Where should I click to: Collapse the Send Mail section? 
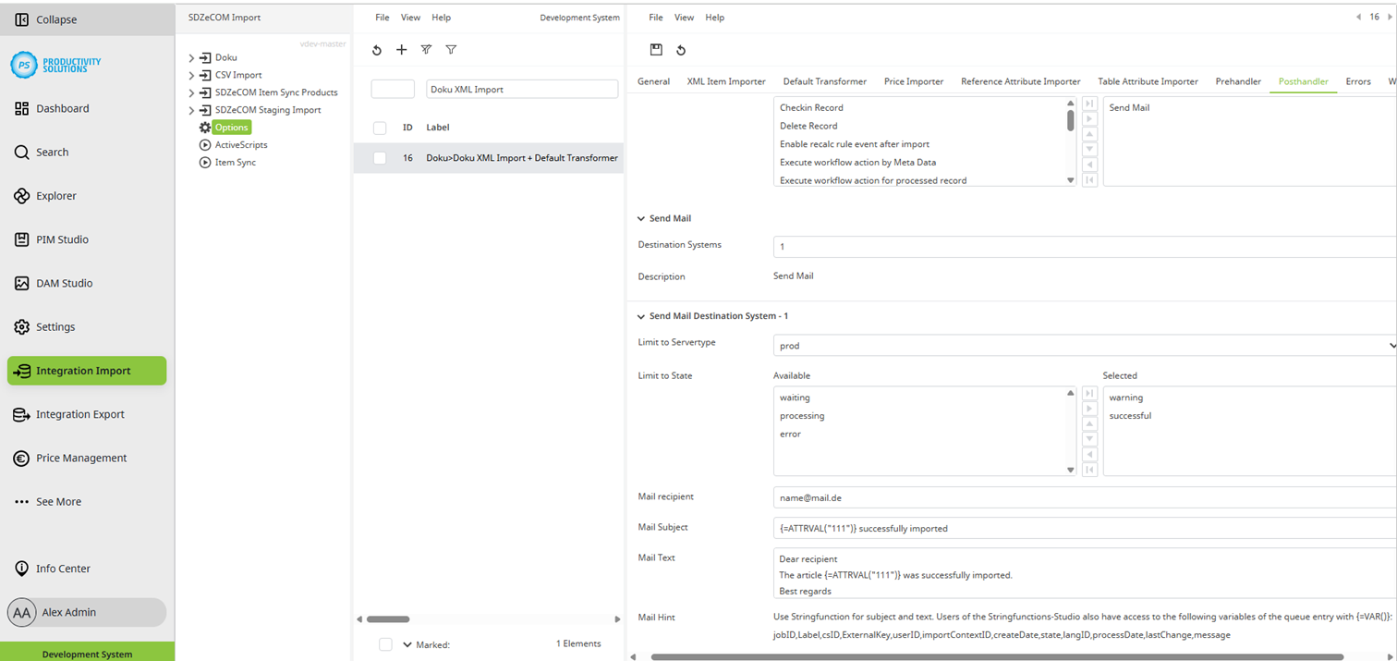tap(640, 218)
